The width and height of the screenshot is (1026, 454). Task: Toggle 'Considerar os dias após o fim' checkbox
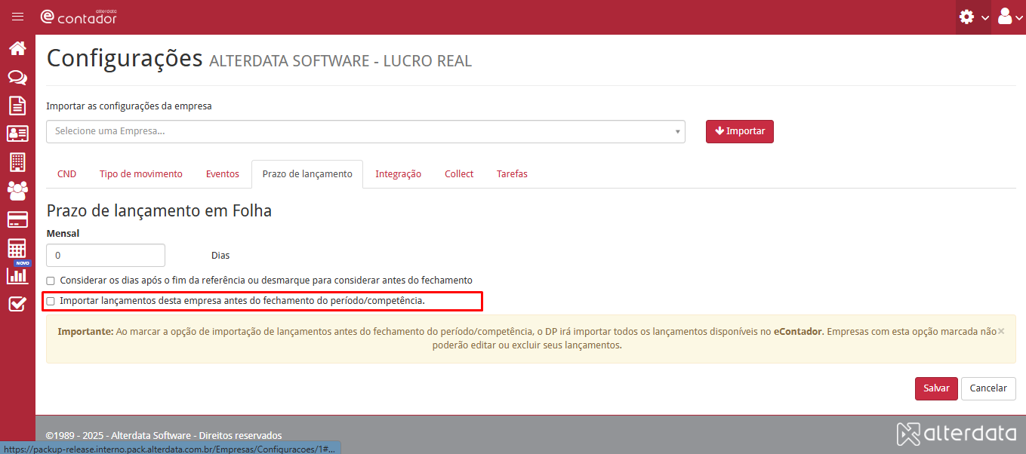51,281
